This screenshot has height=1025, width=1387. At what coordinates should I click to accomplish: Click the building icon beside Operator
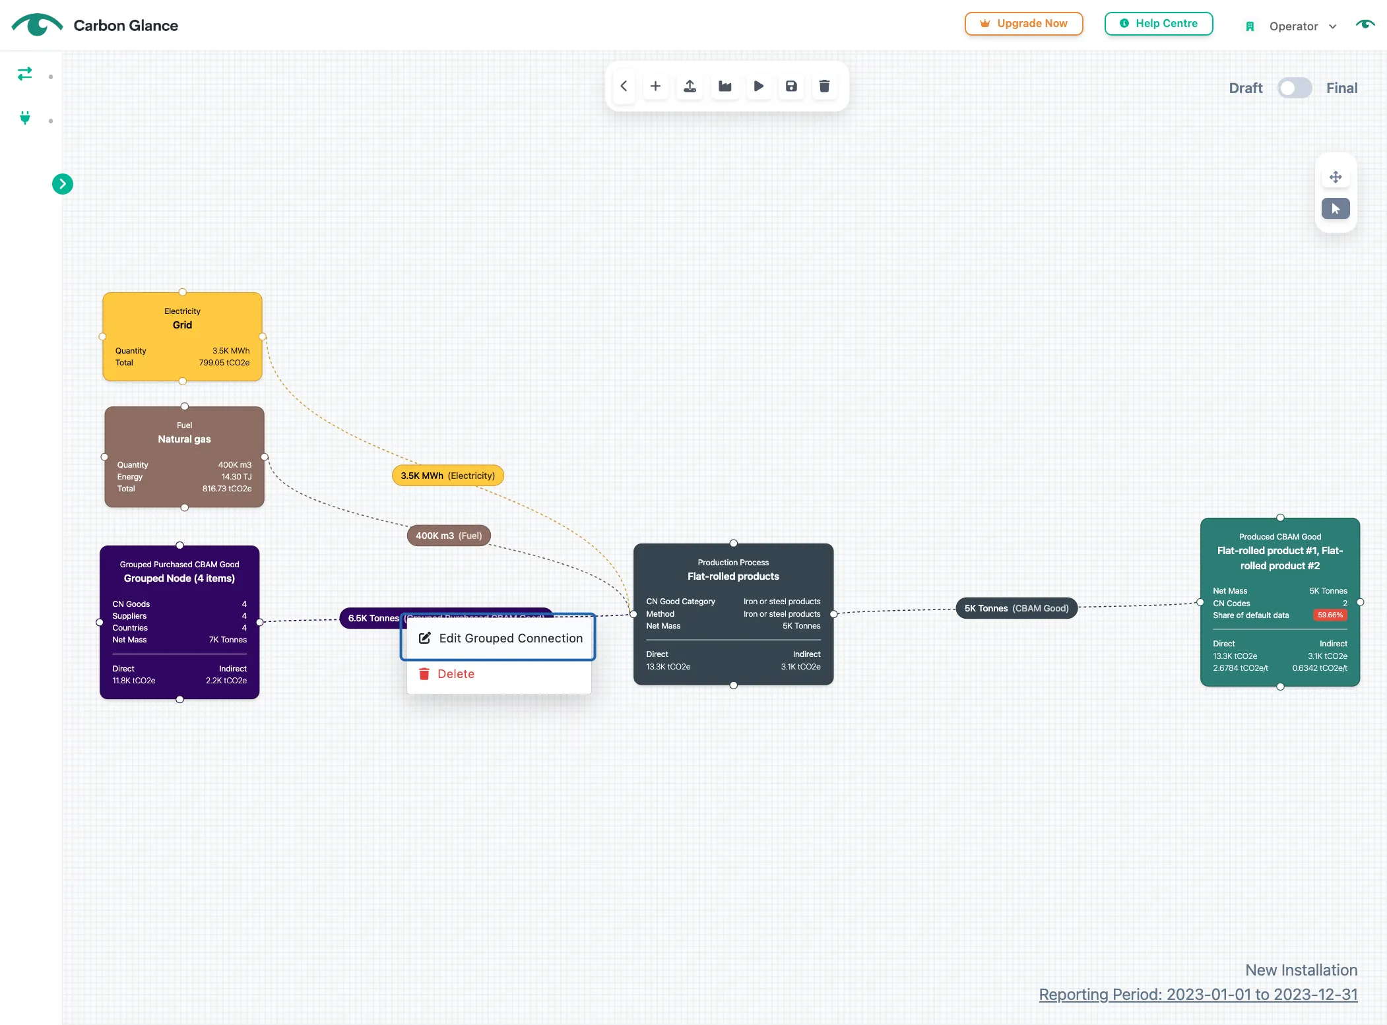(x=1250, y=26)
